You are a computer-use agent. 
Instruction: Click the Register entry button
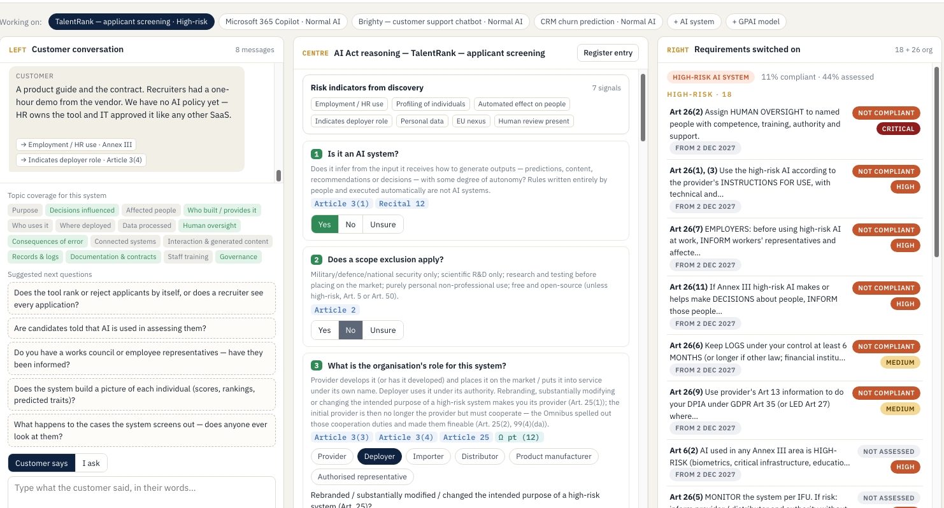click(x=608, y=53)
